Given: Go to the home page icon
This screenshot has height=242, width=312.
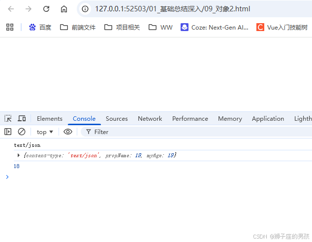Looking at the screenshot, I should pos(64,9).
